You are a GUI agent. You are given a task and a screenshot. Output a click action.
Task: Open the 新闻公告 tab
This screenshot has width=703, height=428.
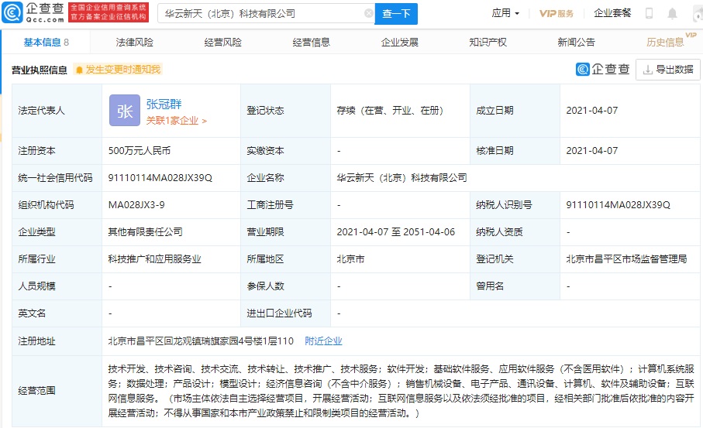coord(576,42)
